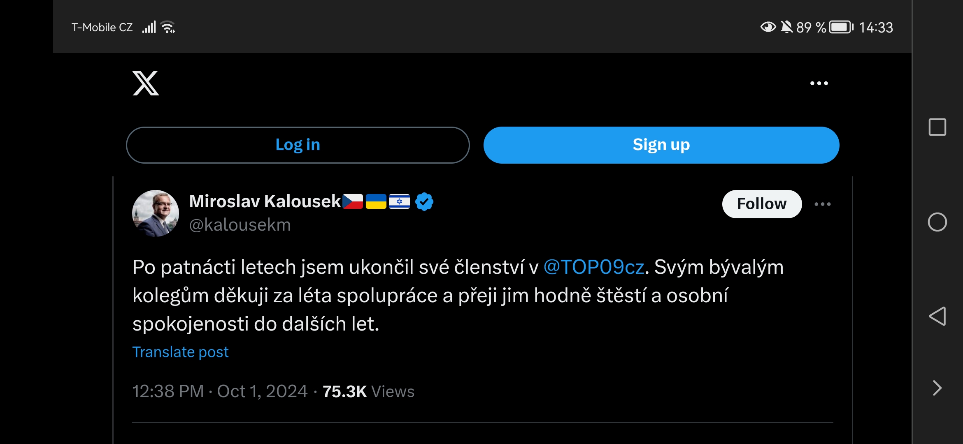
Task: Tap the eye comfort status icon
Action: (x=768, y=27)
